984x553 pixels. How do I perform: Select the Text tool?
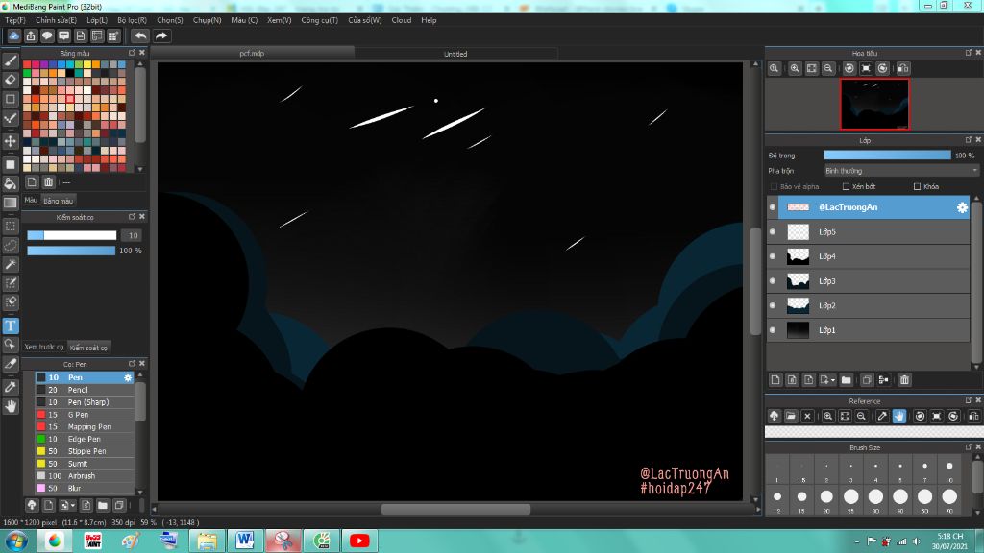[x=10, y=325]
